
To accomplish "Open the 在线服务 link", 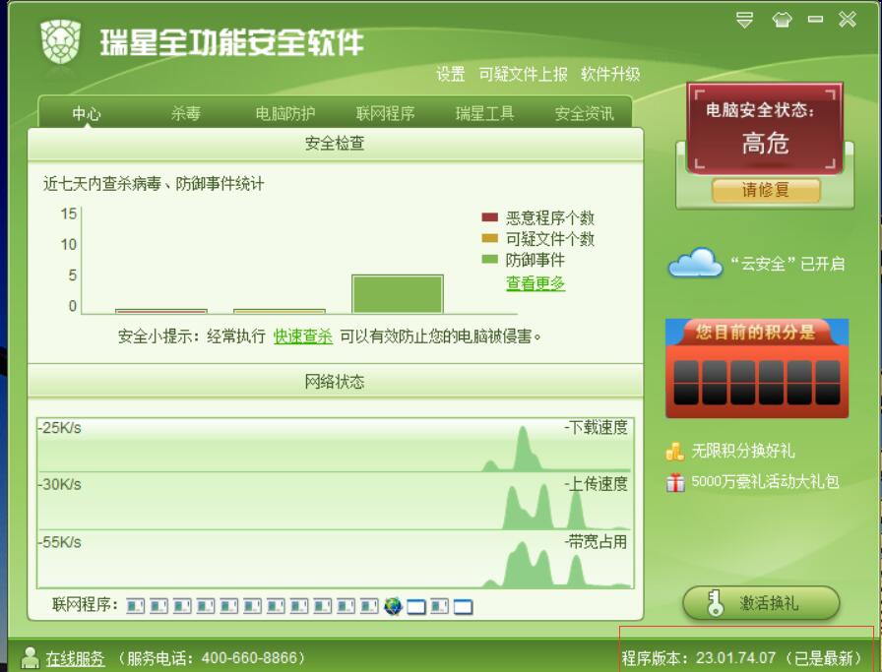I will coord(75,657).
